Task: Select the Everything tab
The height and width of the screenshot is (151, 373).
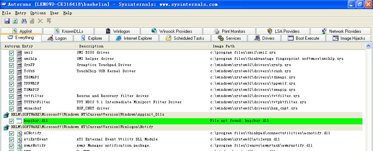Action: [21, 38]
